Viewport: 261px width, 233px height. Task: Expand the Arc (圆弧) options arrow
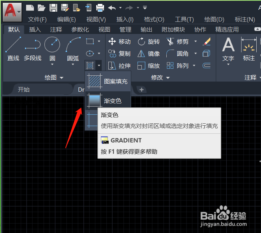(73, 64)
